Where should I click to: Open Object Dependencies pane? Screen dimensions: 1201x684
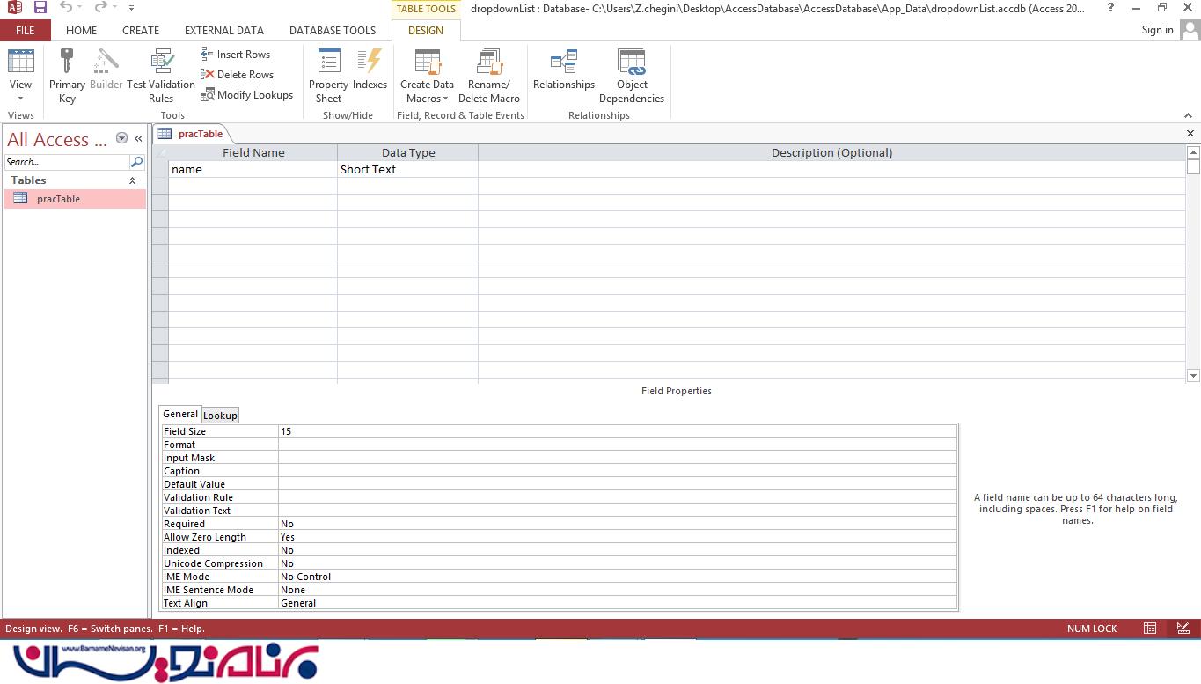click(631, 75)
